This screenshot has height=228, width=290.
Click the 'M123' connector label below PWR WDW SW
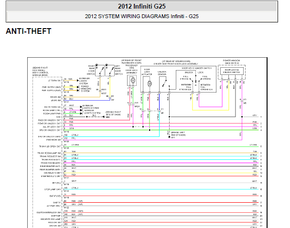click(x=66, y=142)
